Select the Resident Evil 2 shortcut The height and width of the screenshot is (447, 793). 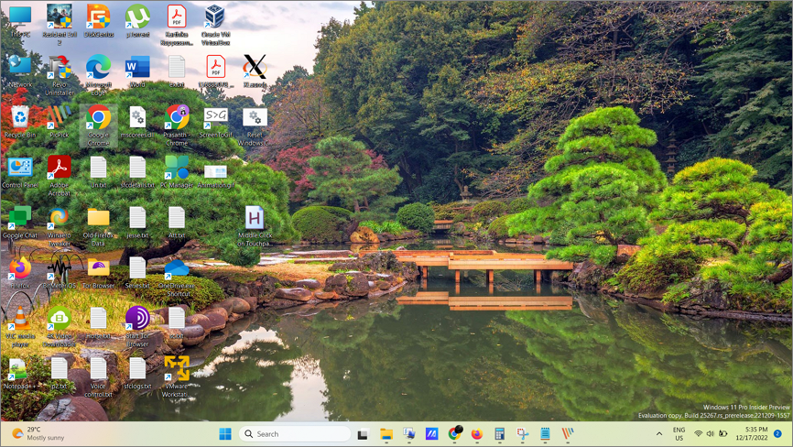(x=60, y=24)
